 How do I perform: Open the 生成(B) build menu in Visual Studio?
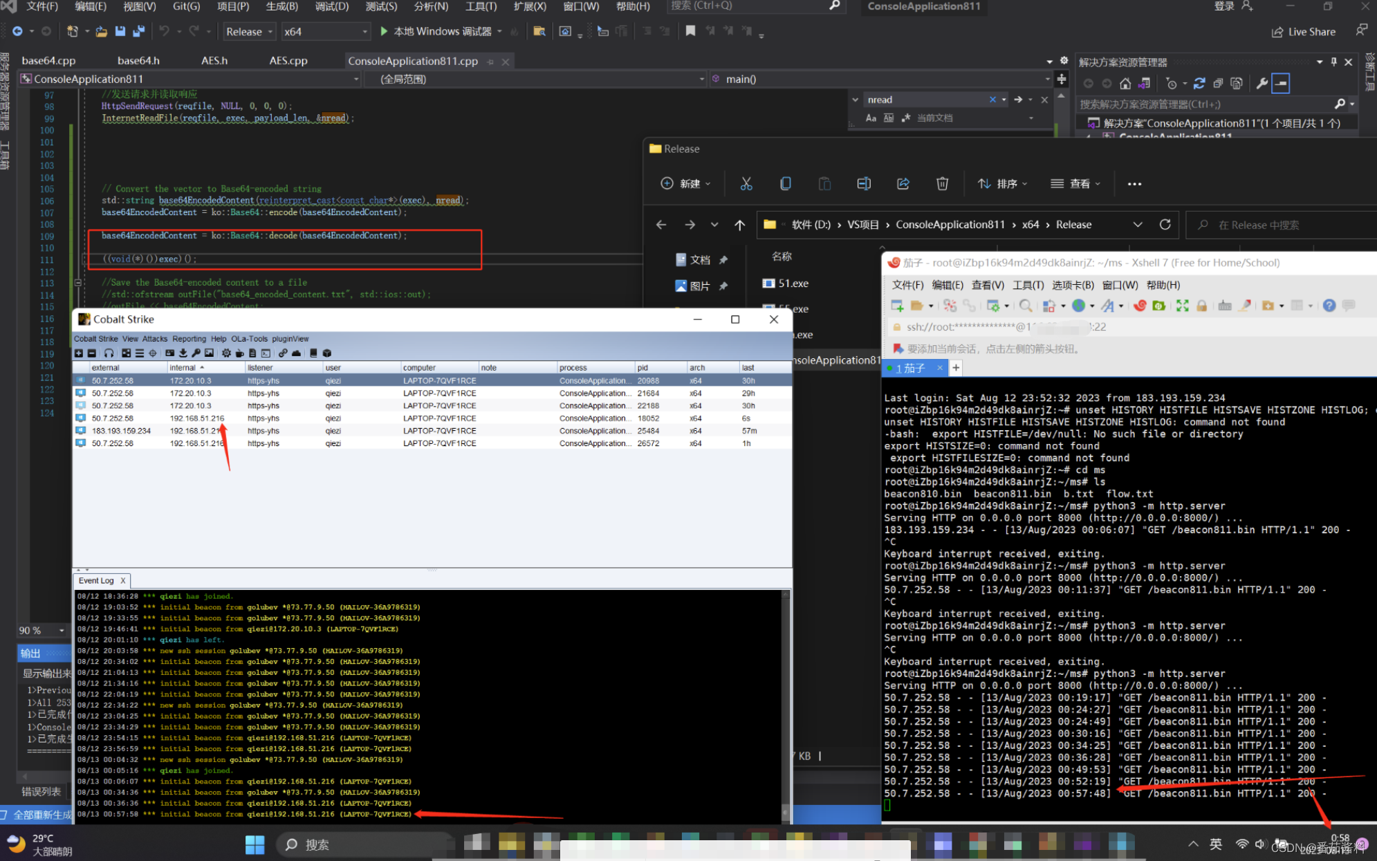[281, 6]
